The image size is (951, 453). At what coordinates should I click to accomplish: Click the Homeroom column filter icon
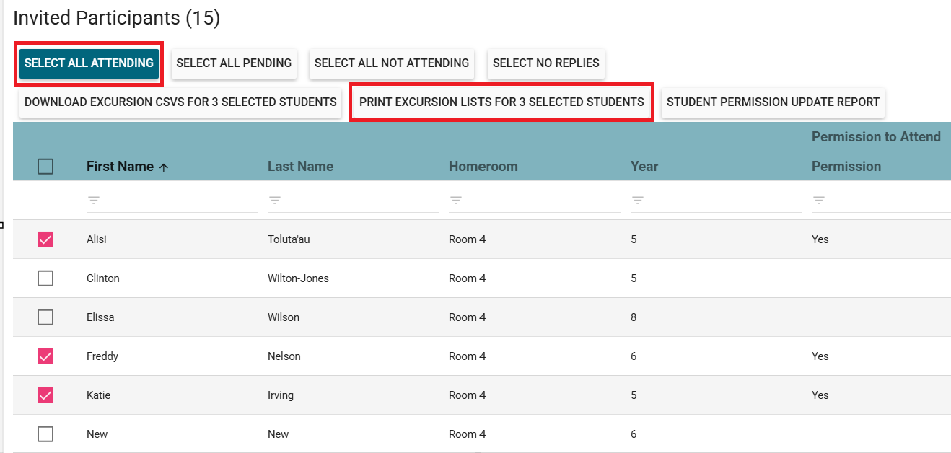pos(456,201)
